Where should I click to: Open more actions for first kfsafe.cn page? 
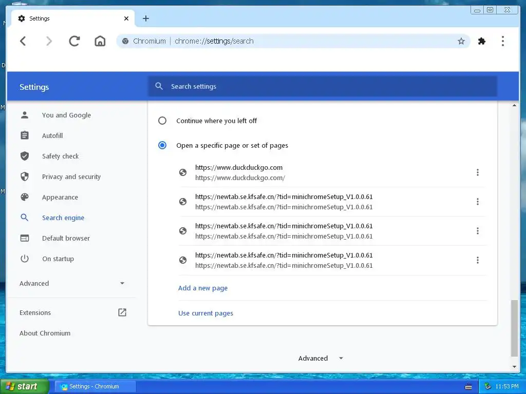click(477, 201)
